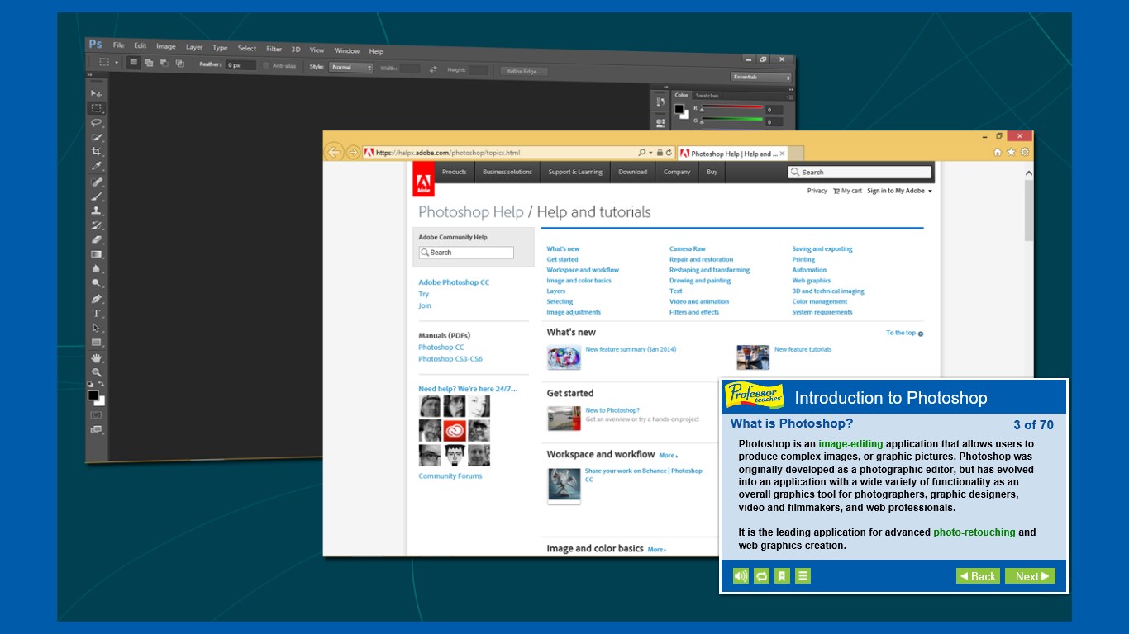Go to browser home page
The image size is (1129, 634).
998,152
